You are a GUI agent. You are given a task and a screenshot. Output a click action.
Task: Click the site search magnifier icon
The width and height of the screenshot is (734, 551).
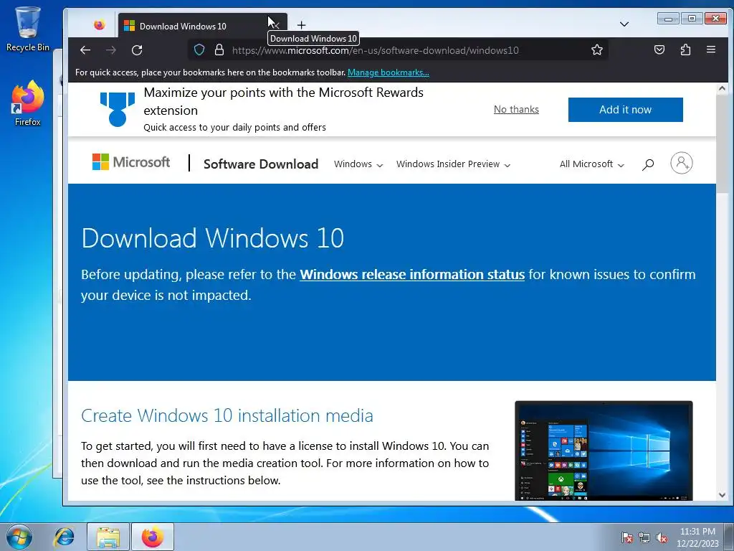tap(648, 164)
